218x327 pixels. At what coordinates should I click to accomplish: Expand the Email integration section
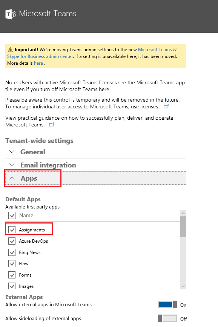(96, 165)
